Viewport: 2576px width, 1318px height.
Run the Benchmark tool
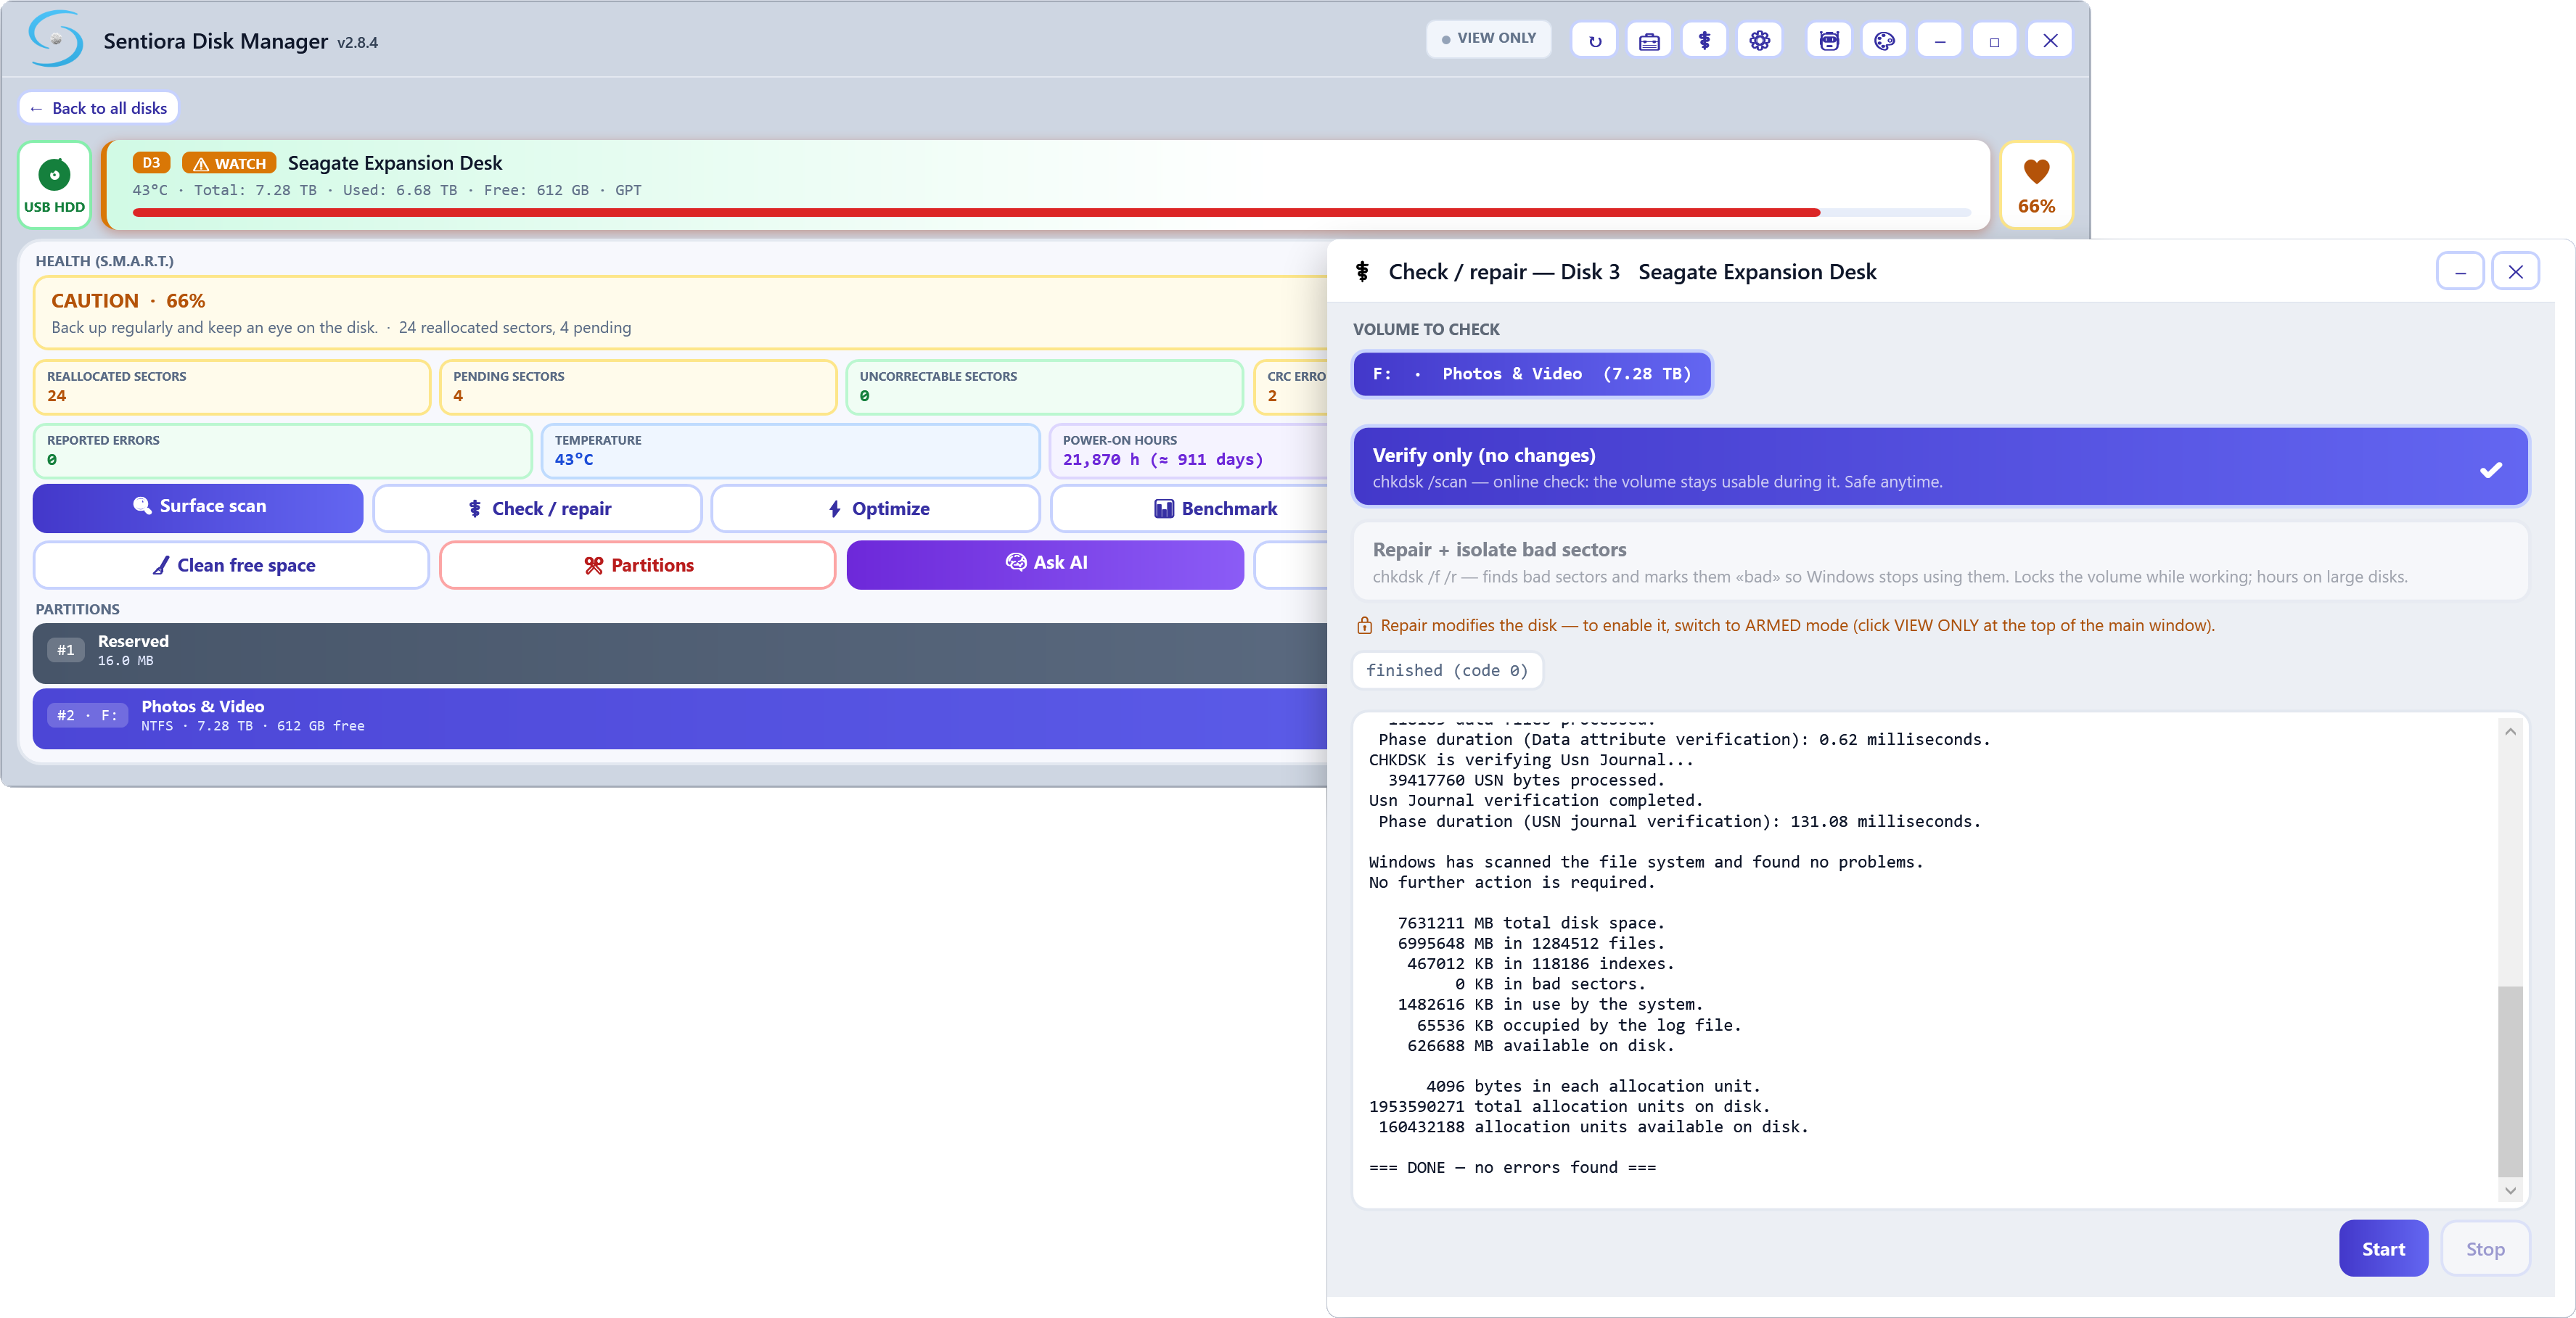tap(1190, 509)
